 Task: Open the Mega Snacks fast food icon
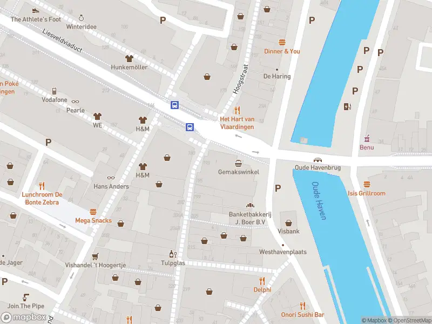point(93,212)
